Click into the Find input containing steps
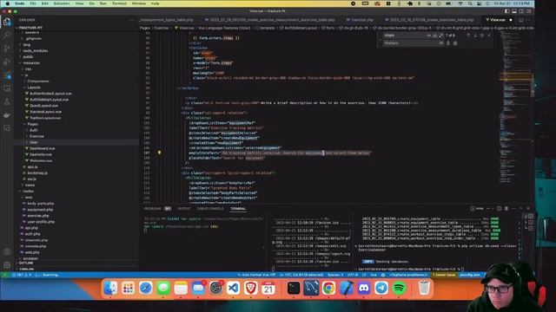Screen dimensions: 556x312 point(405,36)
